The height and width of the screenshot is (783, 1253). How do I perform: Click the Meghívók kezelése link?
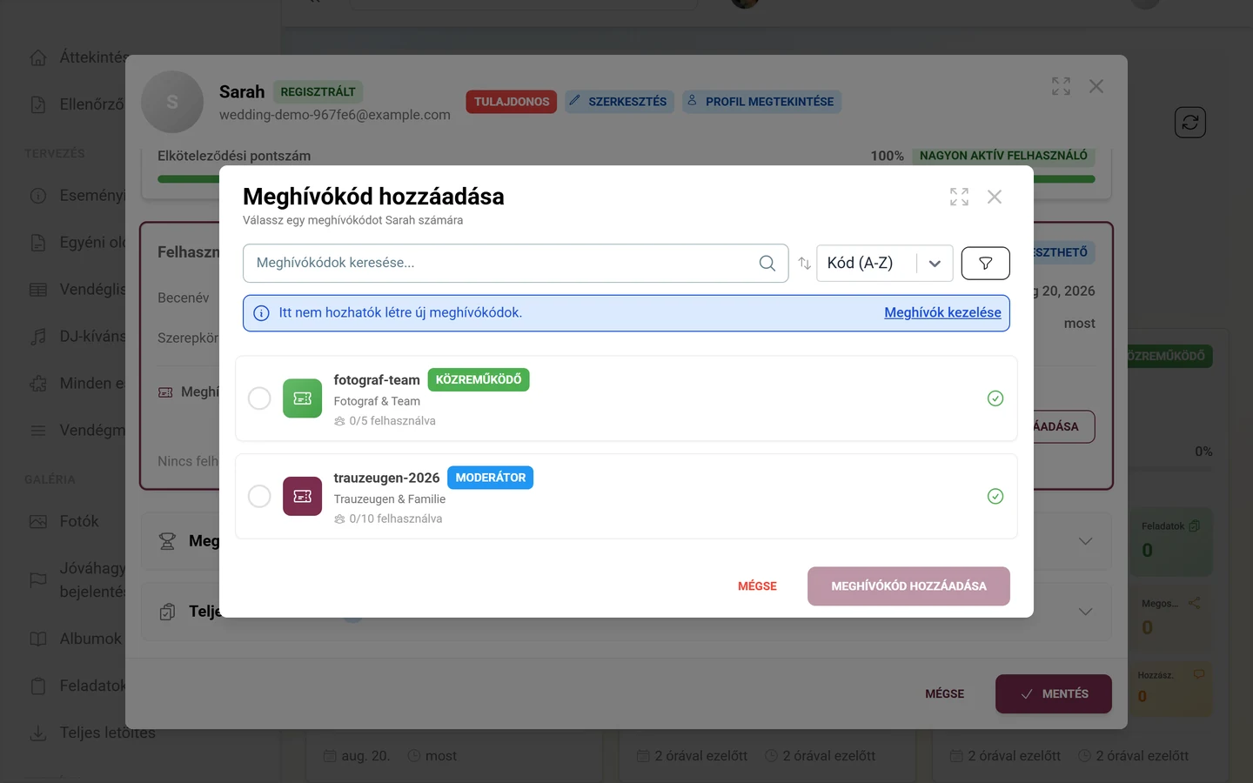[942, 312]
